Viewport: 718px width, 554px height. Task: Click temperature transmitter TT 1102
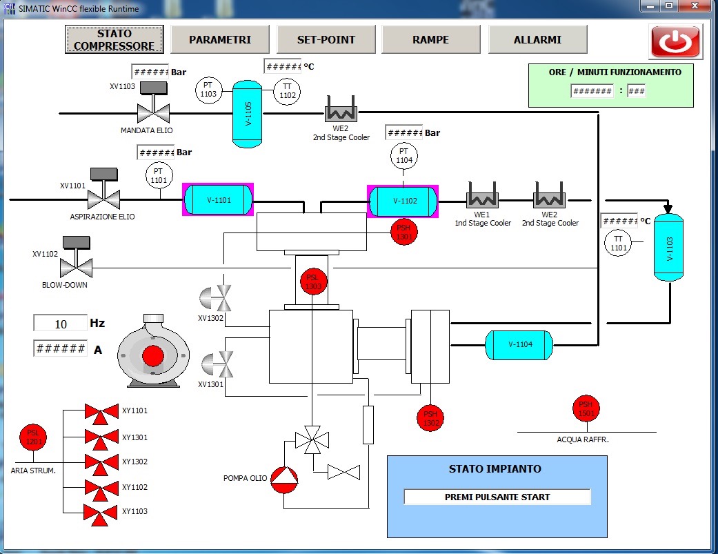pos(287,91)
